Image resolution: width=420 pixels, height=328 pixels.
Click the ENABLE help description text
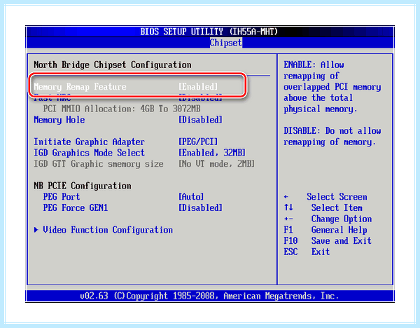tap(332, 87)
